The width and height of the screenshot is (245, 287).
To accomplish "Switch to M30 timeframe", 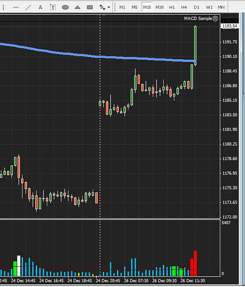I will [x=159, y=7].
